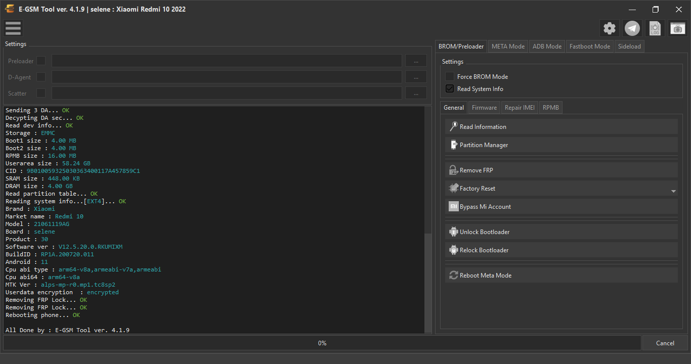This screenshot has height=364, width=691.
Task: Click the Storage EMMC log line
Action: pyautogui.click(x=30, y=133)
